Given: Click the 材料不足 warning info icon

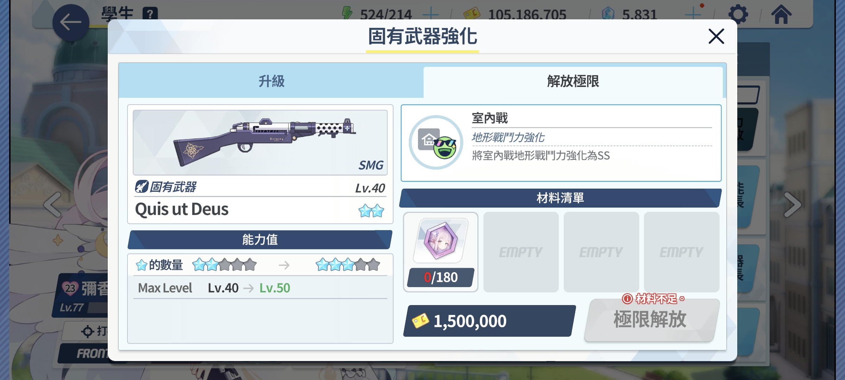Looking at the screenshot, I should coord(627,299).
